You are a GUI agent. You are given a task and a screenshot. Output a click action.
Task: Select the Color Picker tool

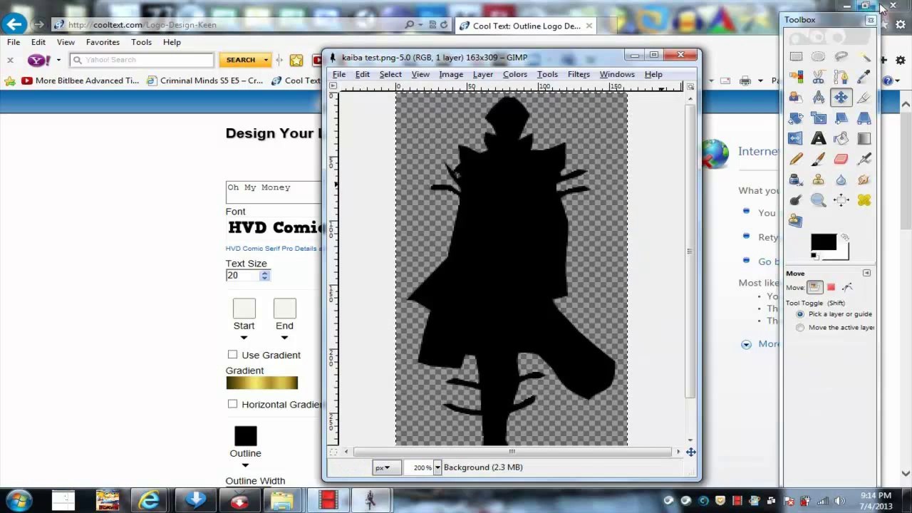click(864, 76)
